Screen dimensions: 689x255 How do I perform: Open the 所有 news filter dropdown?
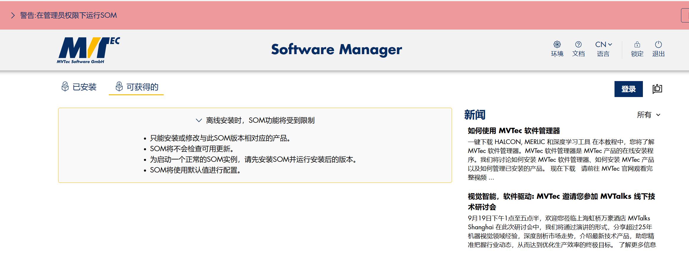pyautogui.click(x=649, y=115)
